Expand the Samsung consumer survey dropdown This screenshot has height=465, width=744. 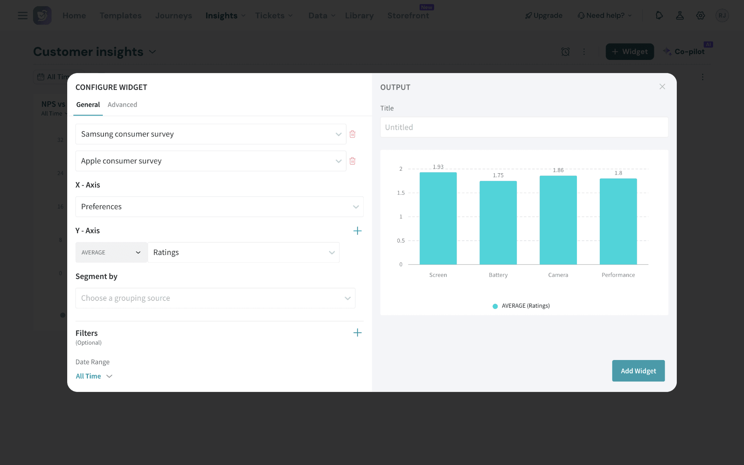pos(211,134)
